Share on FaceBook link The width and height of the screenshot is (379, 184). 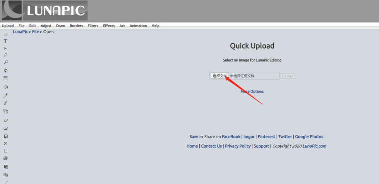click(231, 137)
